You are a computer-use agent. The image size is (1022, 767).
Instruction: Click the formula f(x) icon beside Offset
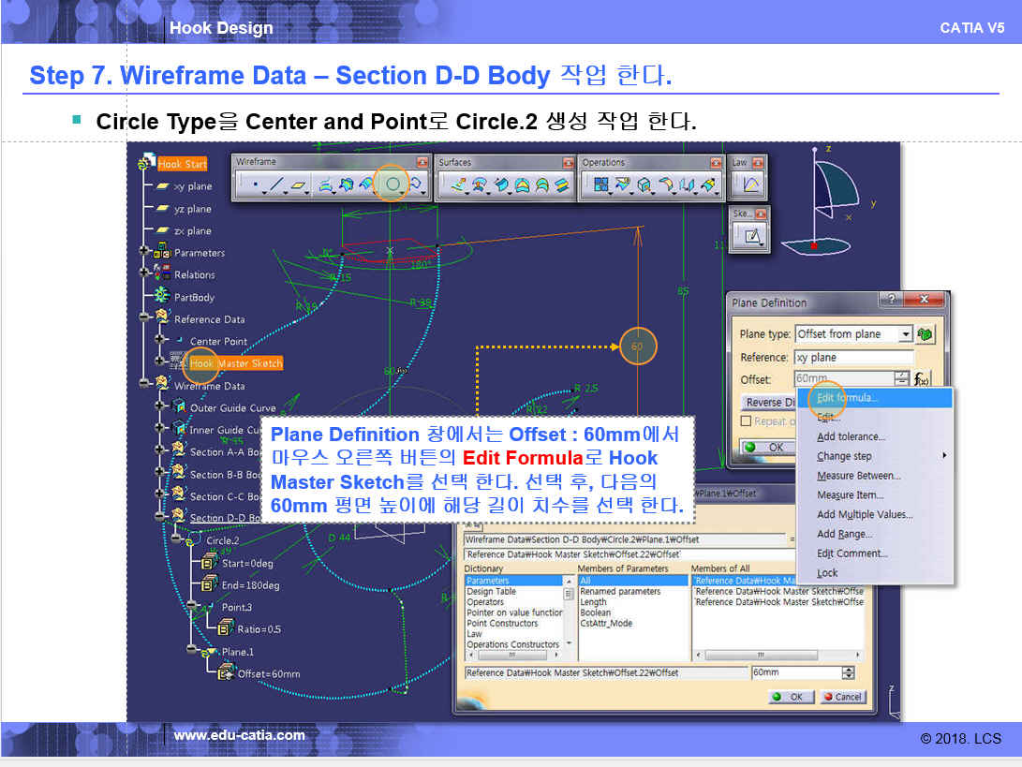click(x=923, y=379)
